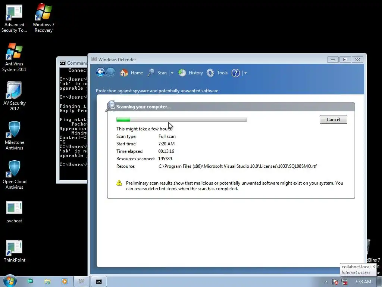Go back with the Defender back arrow
This screenshot has height=287, width=382.
[x=100, y=72]
